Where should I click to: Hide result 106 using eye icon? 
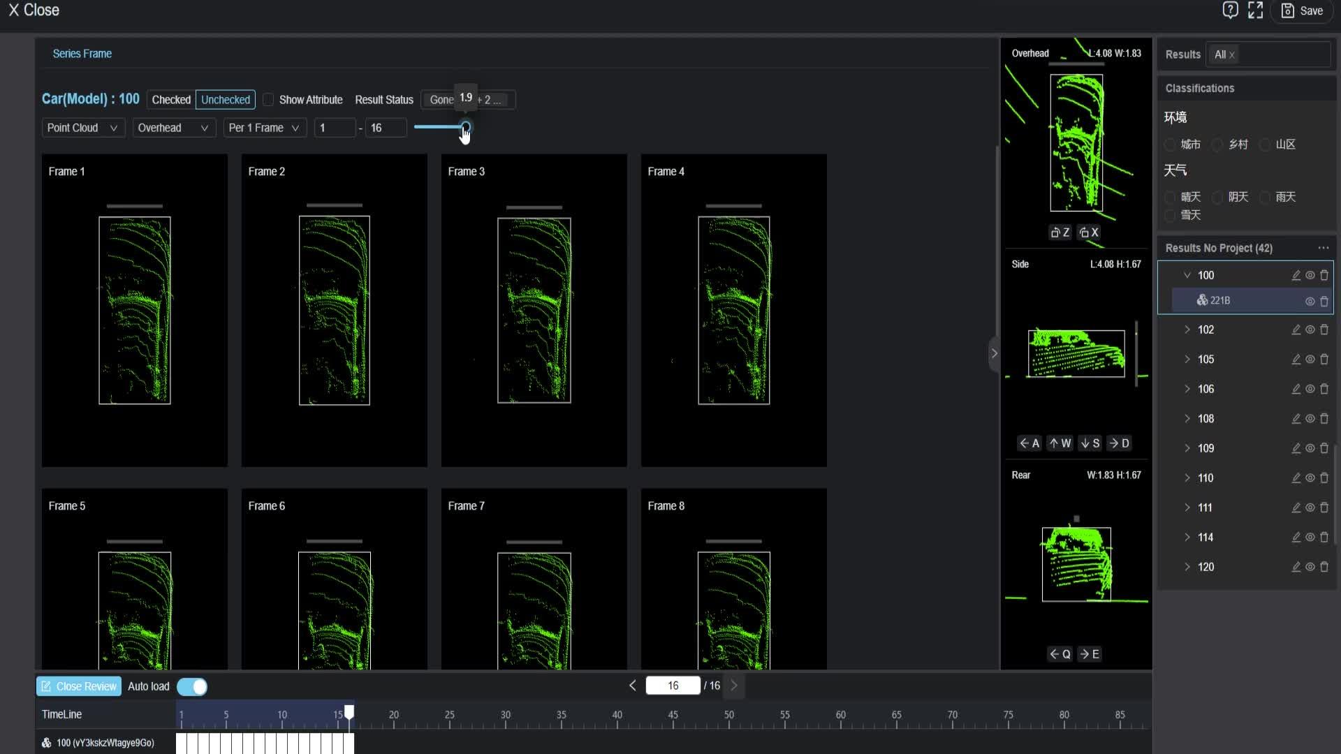(1310, 389)
